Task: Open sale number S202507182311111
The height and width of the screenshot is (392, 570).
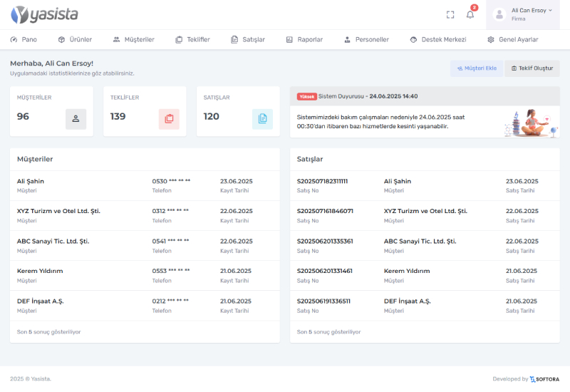Action: (x=322, y=181)
